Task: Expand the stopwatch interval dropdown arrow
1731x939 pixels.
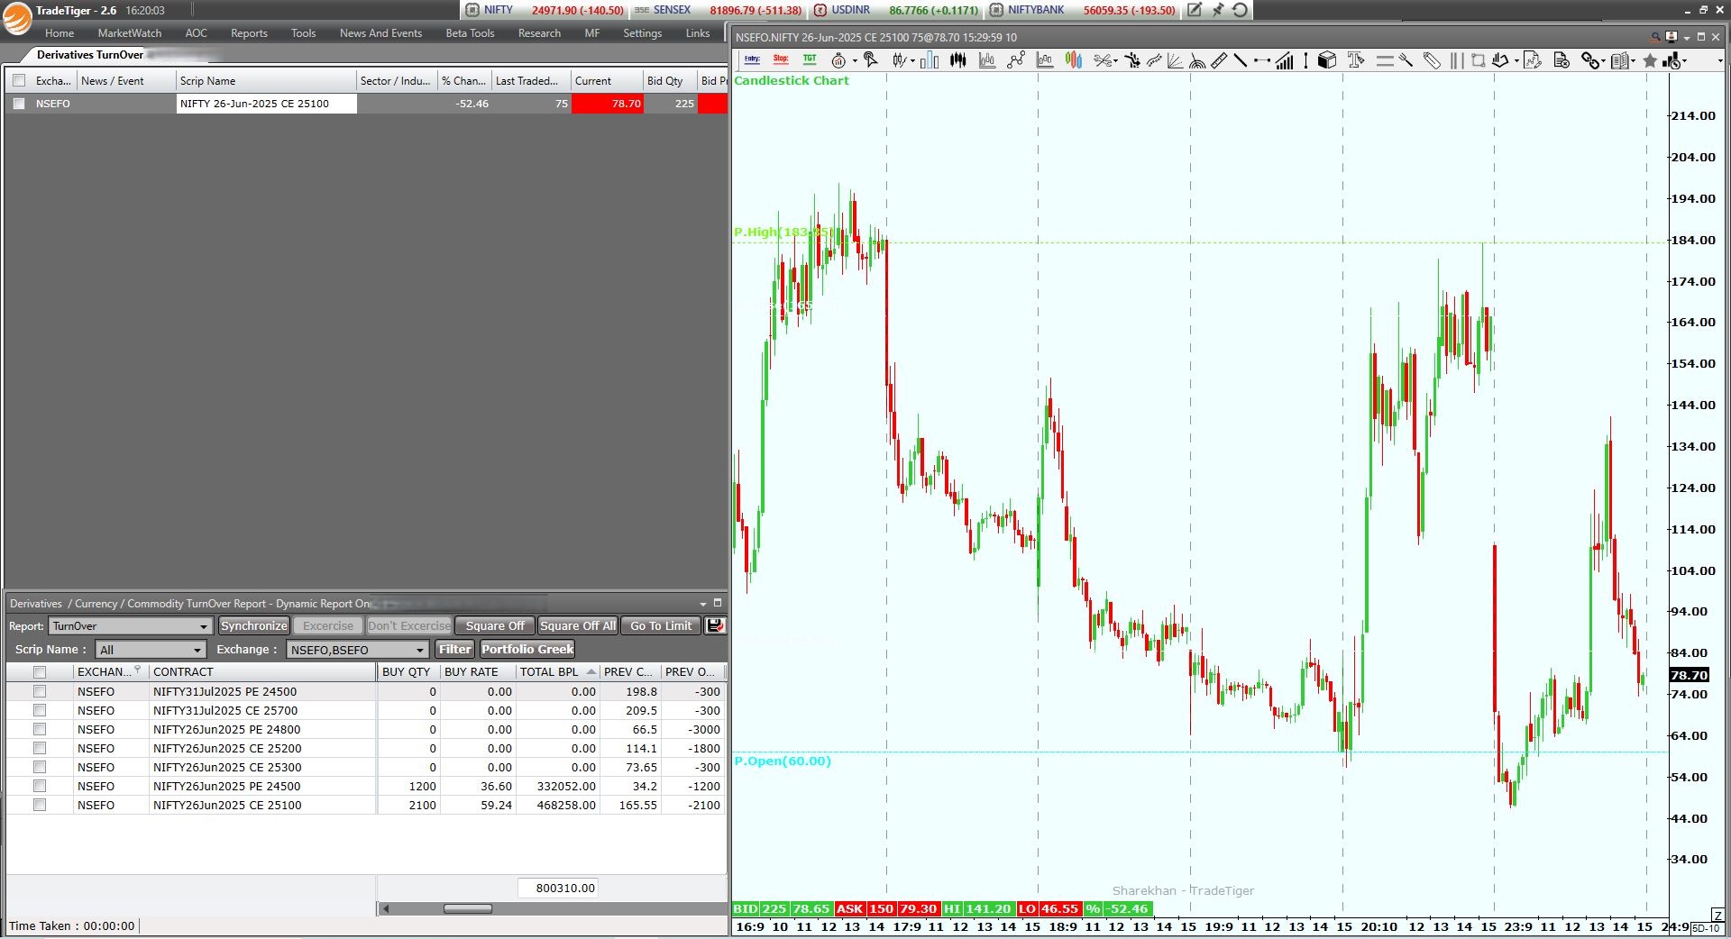Action: [855, 61]
